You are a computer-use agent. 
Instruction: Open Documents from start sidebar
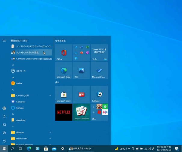tap(4, 117)
